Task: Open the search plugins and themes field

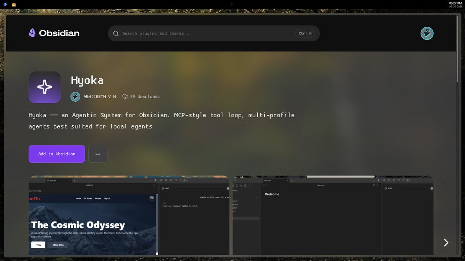Action: [x=214, y=34]
